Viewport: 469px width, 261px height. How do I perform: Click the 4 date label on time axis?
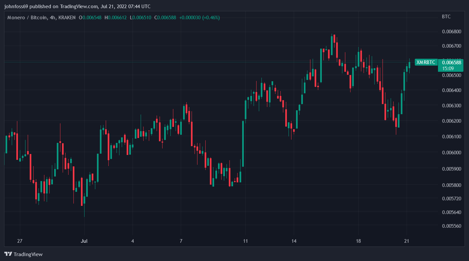coord(133,241)
